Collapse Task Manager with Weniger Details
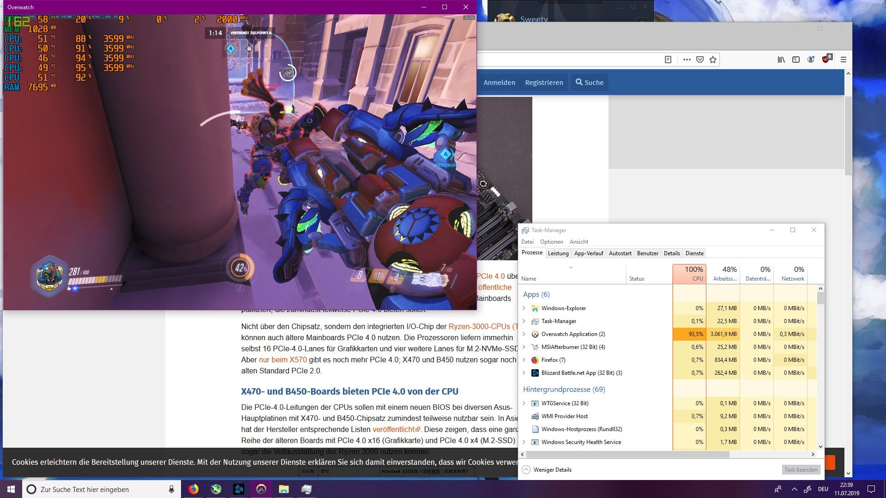This screenshot has height=498, width=886. 547,470
